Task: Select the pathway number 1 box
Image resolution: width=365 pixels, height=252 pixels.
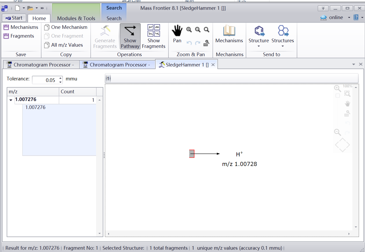Action: coord(108,78)
